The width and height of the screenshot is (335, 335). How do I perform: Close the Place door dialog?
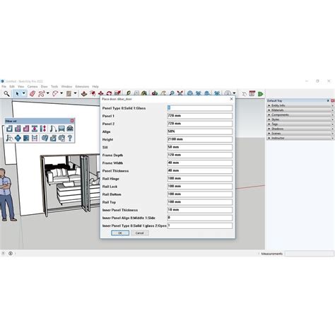coord(231,99)
